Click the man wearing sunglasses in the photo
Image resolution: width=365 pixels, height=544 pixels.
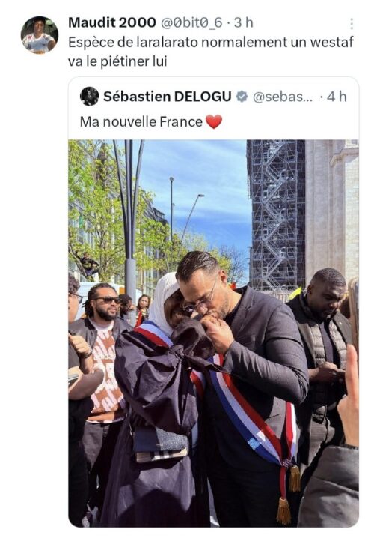coord(103,351)
